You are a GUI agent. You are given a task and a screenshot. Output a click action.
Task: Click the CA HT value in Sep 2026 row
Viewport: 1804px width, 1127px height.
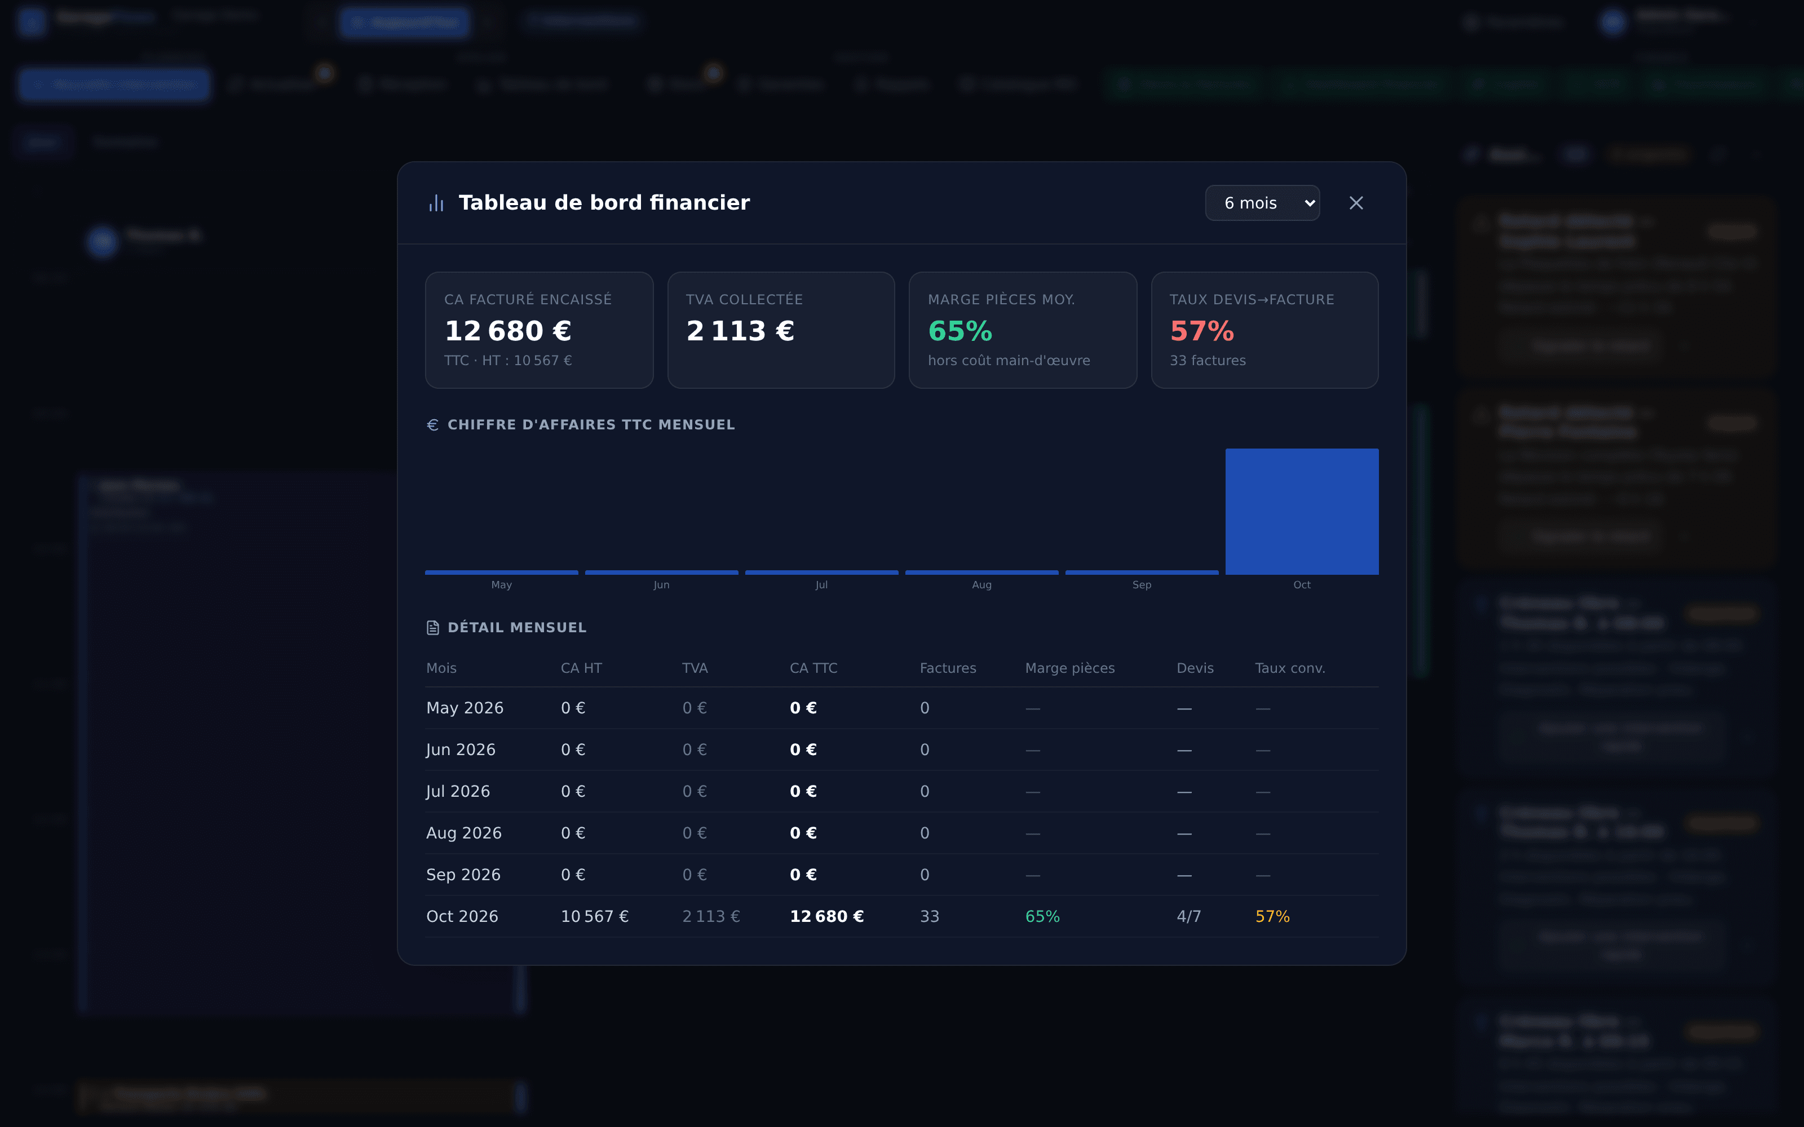[573, 875]
